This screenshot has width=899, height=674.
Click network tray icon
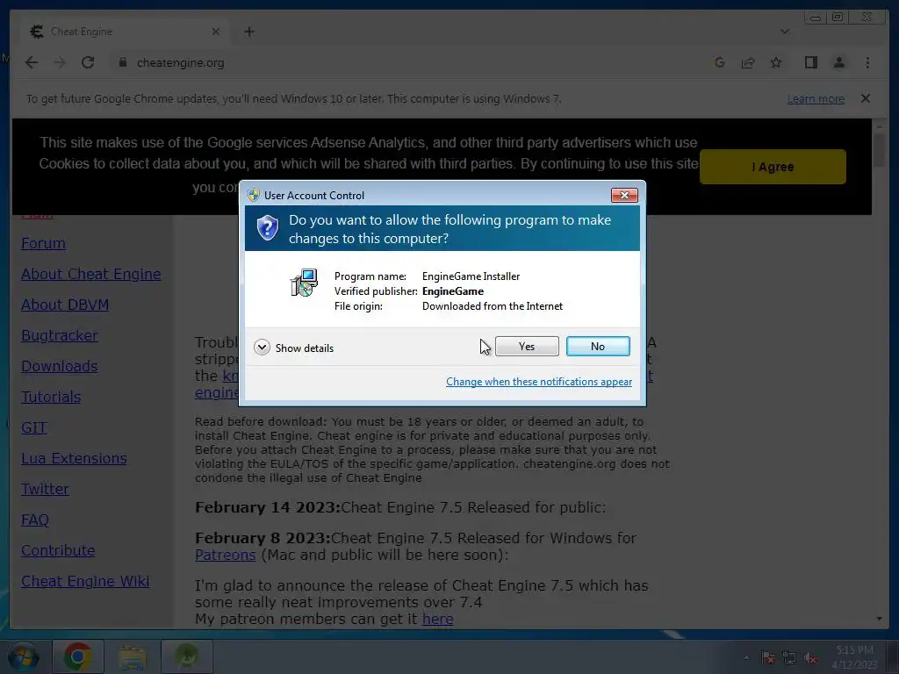click(789, 657)
